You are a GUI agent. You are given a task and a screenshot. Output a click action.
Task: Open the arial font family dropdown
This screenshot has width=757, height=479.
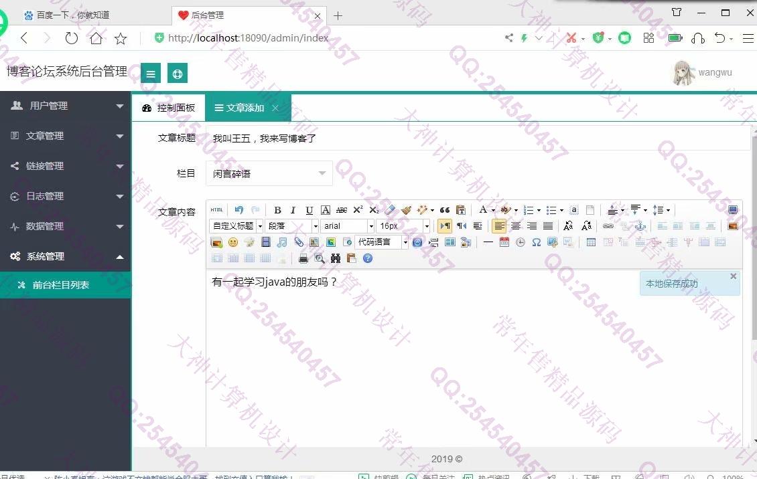[348, 225]
